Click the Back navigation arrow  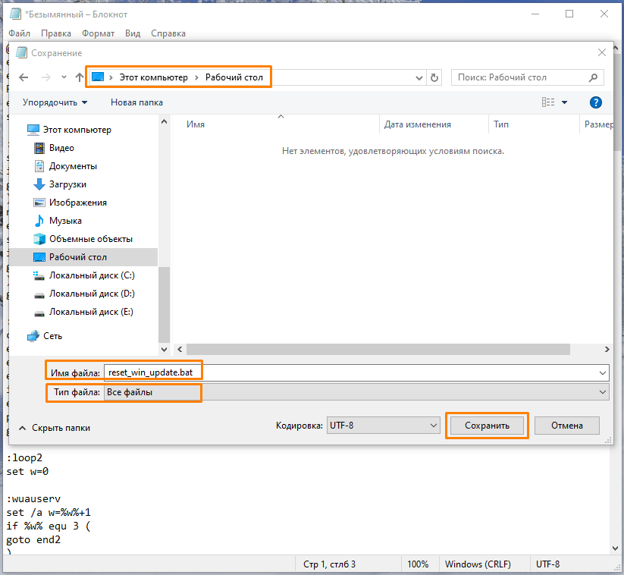(24, 77)
